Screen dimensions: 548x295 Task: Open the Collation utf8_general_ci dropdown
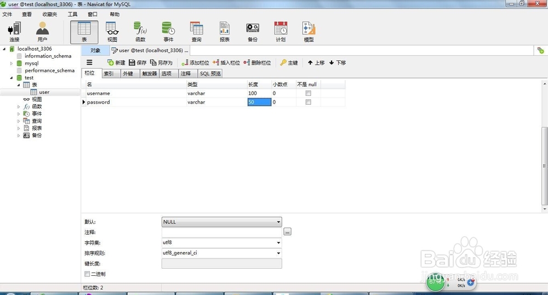pyautogui.click(x=278, y=253)
